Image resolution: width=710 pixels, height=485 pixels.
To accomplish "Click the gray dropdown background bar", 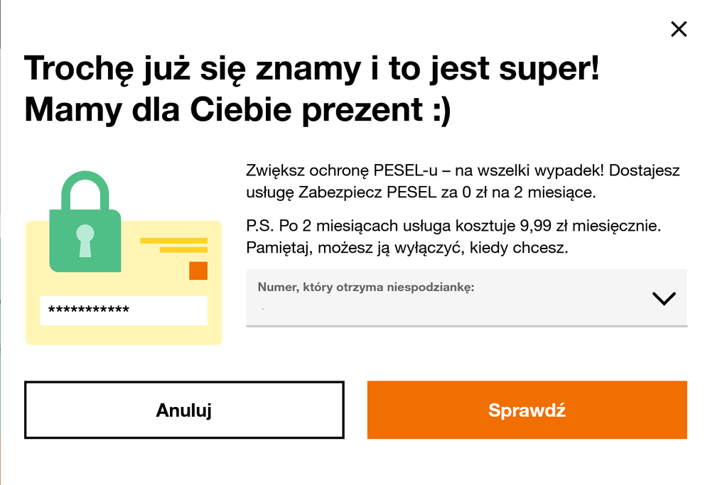I will click(466, 298).
